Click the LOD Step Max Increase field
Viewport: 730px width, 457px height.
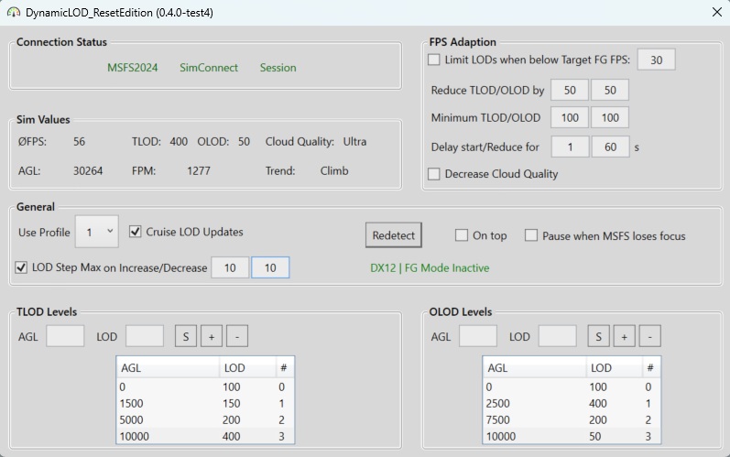pyautogui.click(x=230, y=267)
